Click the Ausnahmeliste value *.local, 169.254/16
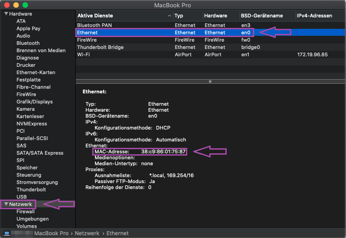346x238 pixels. (172, 175)
